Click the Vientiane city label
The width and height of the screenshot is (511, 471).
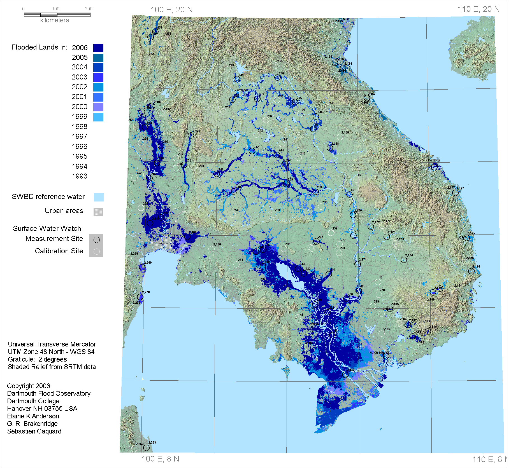pos(241,90)
